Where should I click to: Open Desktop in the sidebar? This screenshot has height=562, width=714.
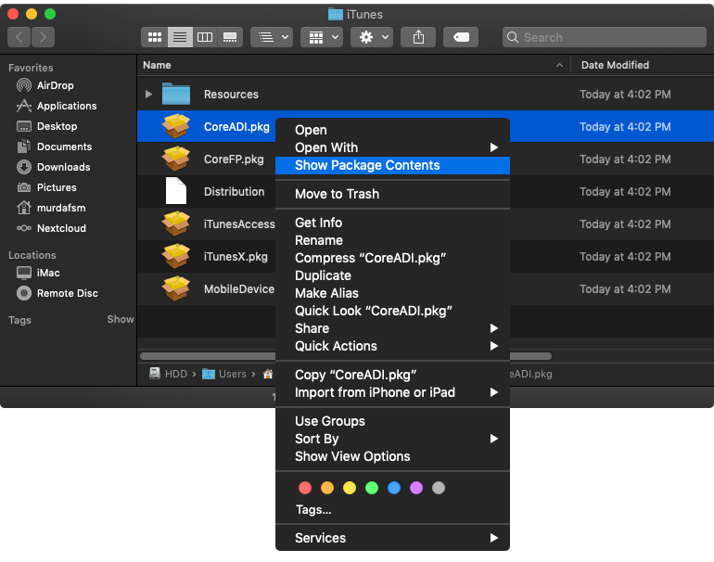pyautogui.click(x=47, y=126)
